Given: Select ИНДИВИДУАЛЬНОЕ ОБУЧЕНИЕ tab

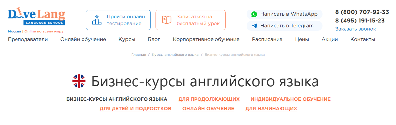Looking at the screenshot, I should click(x=291, y=99).
